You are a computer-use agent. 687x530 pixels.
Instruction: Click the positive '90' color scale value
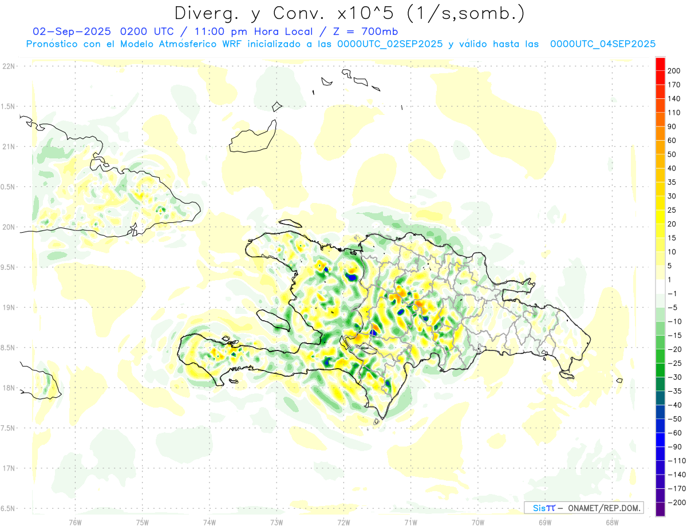click(x=672, y=126)
